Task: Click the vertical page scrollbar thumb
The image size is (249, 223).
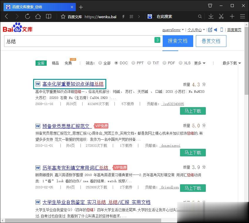Action: pyautogui.click(x=246, y=61)
